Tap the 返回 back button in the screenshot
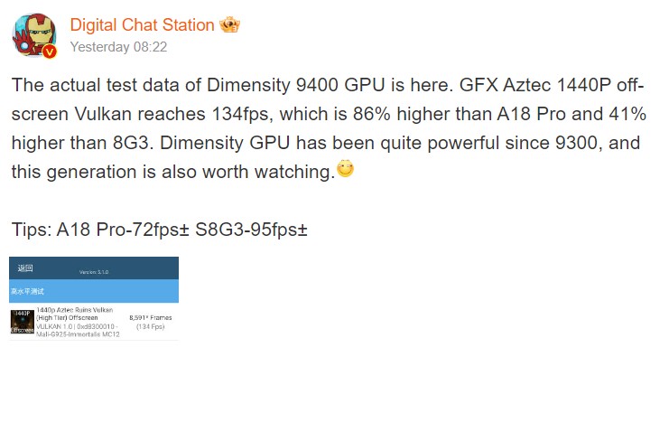The height and width of the screenshot is (432, 669). tap(25, 268)
